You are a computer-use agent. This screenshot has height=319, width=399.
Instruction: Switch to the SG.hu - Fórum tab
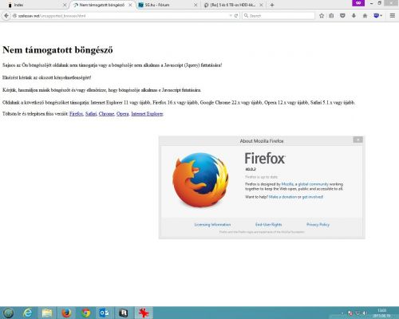(x=168, y=5)
